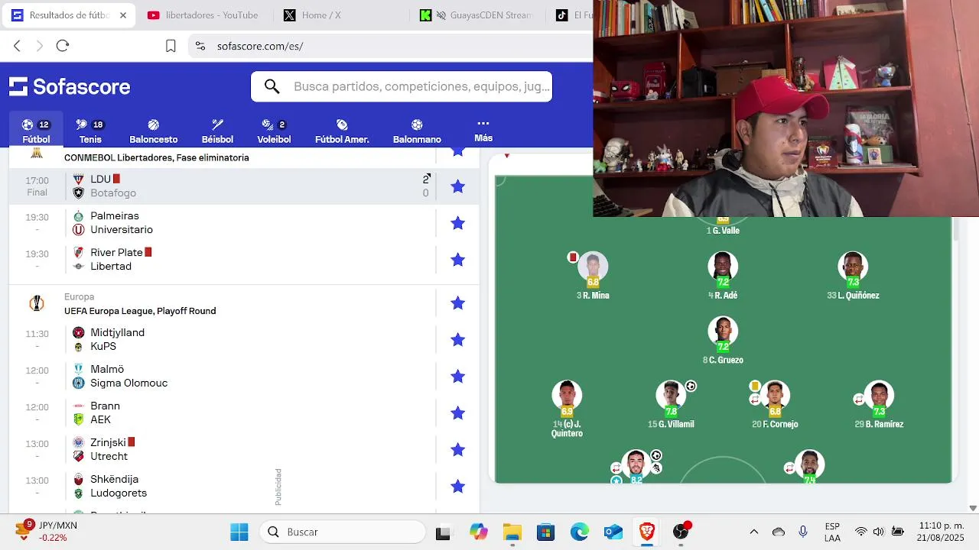Switch to the Baloncesto tab
This screenshot has width=979, height=550.
point(154,131)
